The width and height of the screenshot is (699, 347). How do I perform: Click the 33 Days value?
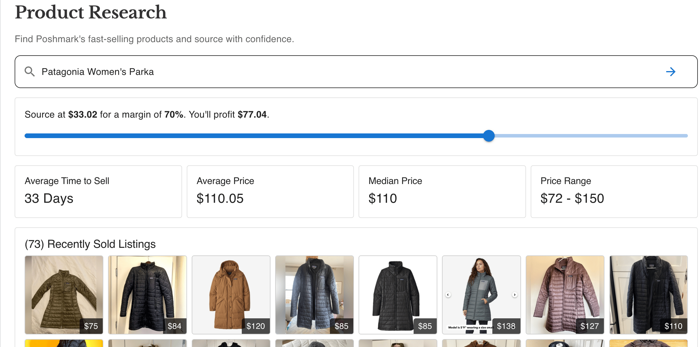tap(49, 198)
